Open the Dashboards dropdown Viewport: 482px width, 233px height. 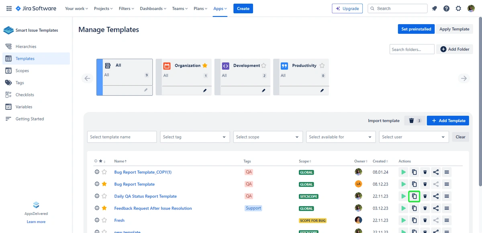click(153, 8)
